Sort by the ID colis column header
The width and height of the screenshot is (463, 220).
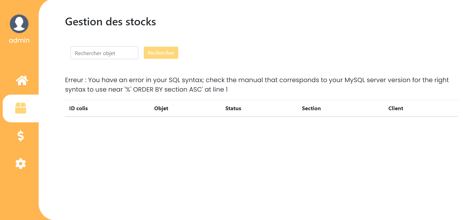(78, 108)
